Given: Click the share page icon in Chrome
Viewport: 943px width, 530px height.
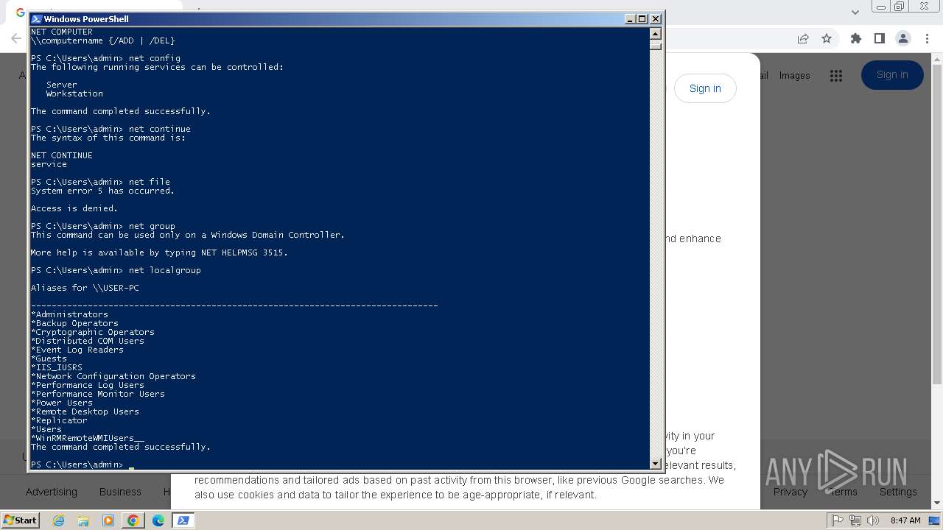Looking at the screenshot, I should coord(803,38).
